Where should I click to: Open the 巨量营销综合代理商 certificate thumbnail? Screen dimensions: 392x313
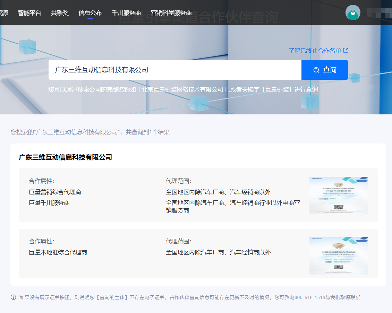pos(338,195)
